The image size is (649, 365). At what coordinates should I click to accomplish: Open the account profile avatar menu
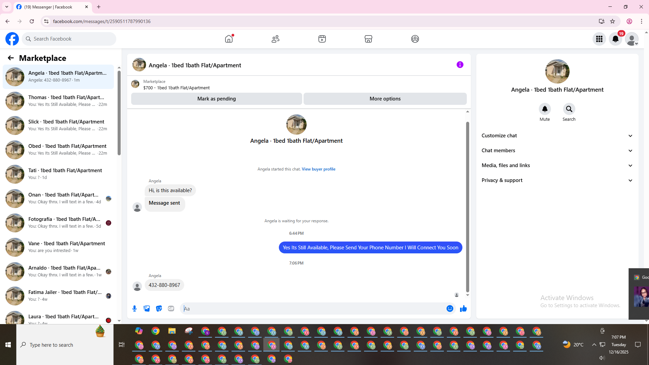point(632,39)
